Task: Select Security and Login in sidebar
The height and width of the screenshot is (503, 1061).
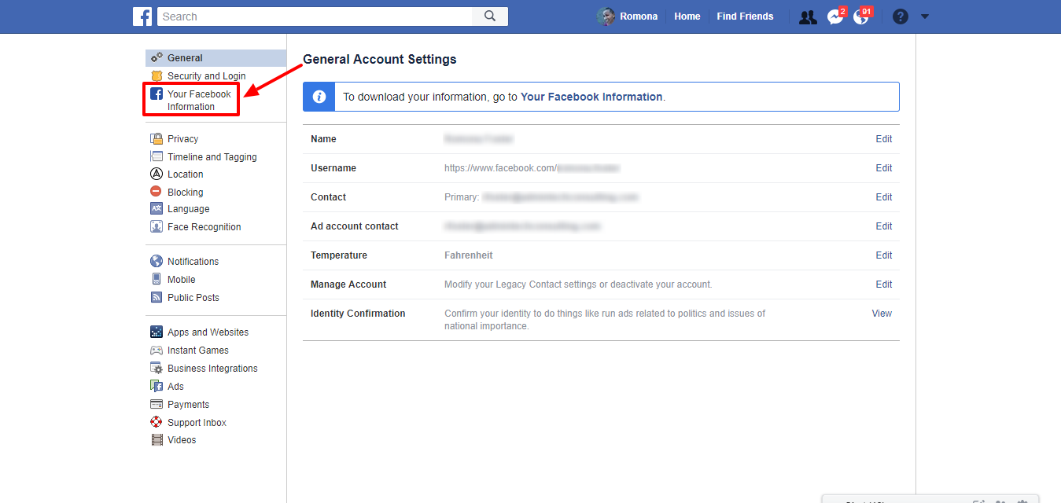Action: (206, 76)
